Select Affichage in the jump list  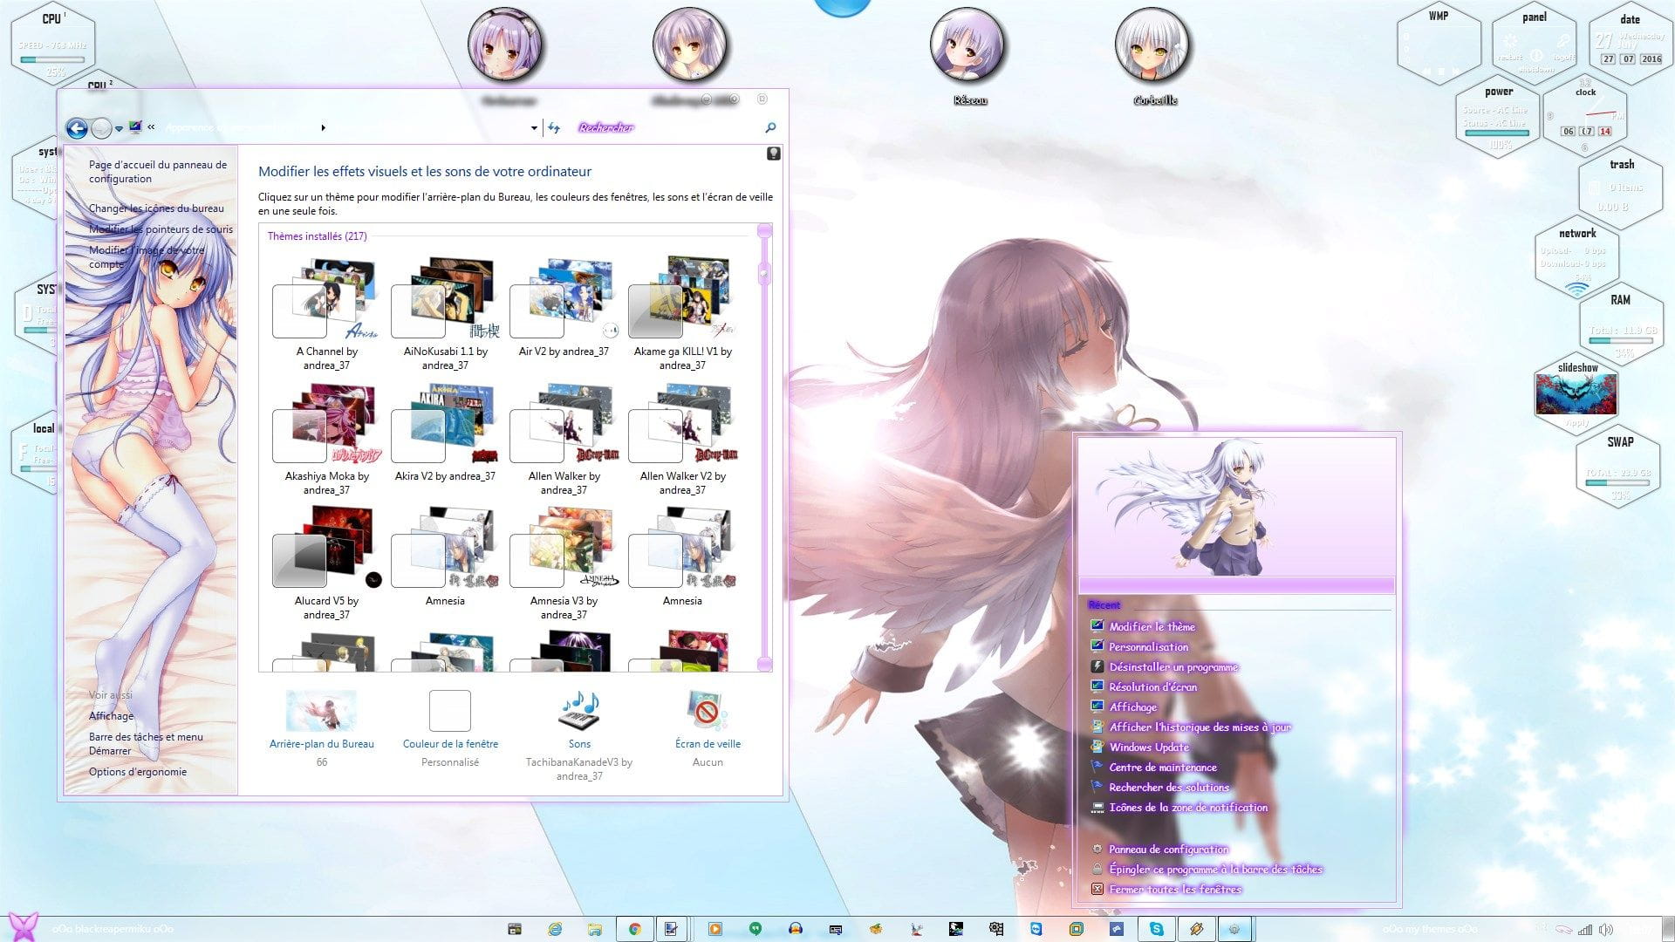(1132, 706)
